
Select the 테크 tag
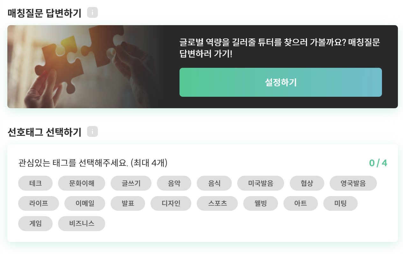(x=35, y=183)
